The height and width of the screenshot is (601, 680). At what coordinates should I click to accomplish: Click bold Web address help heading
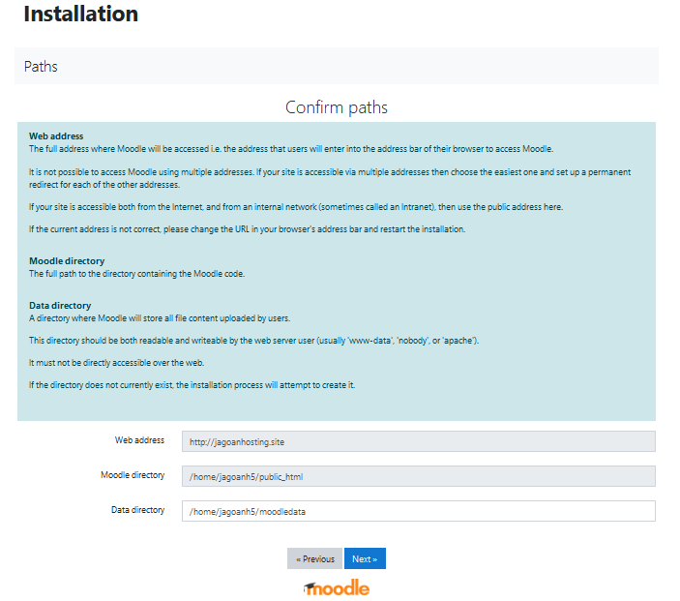[x=56, y=135]
